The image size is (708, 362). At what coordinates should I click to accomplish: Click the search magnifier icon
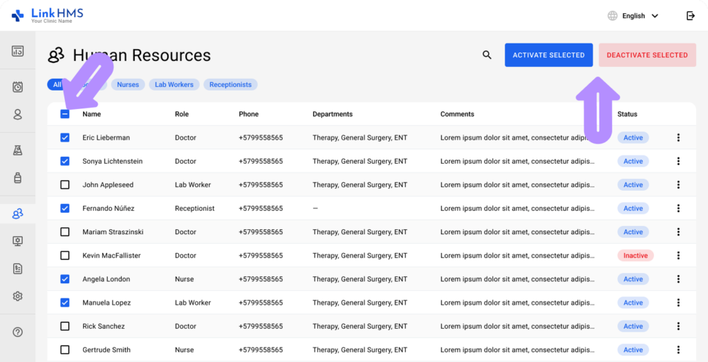[487, 55]
